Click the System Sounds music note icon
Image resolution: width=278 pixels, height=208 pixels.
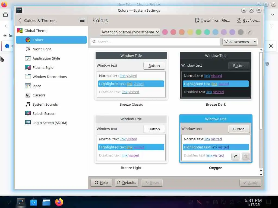28,104
